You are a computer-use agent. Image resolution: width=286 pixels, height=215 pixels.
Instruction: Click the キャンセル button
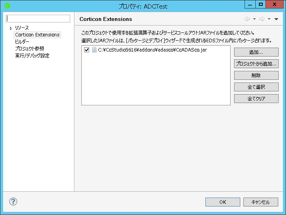(x=261, y=202)
